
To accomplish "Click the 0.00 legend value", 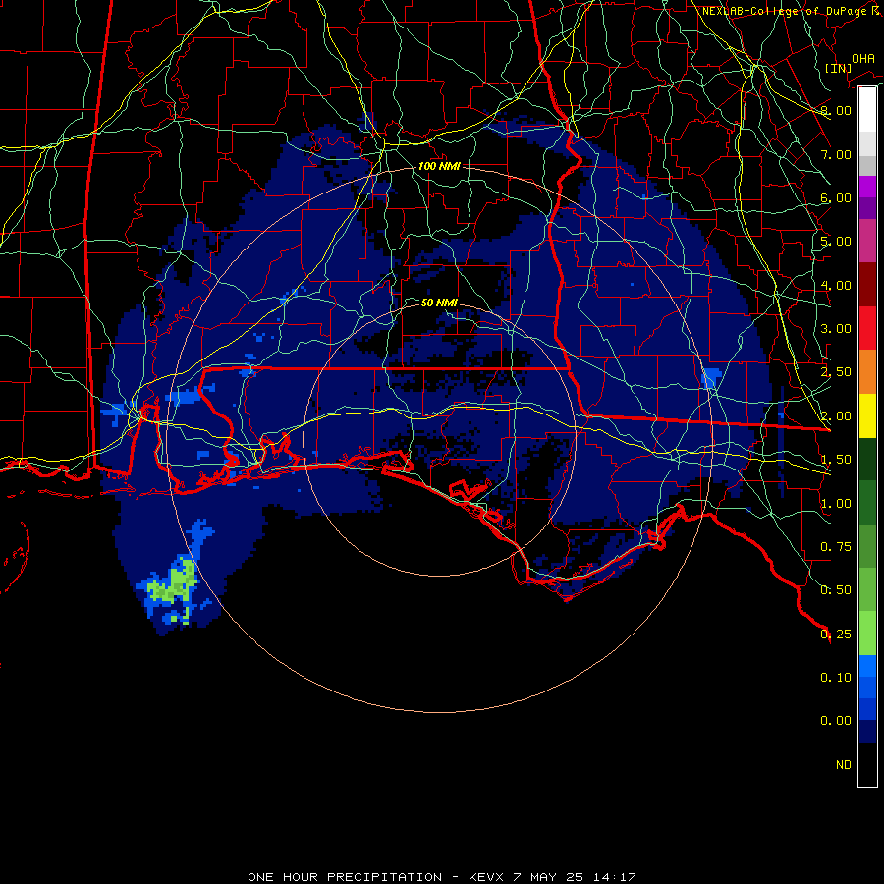I will coord(836,721).
